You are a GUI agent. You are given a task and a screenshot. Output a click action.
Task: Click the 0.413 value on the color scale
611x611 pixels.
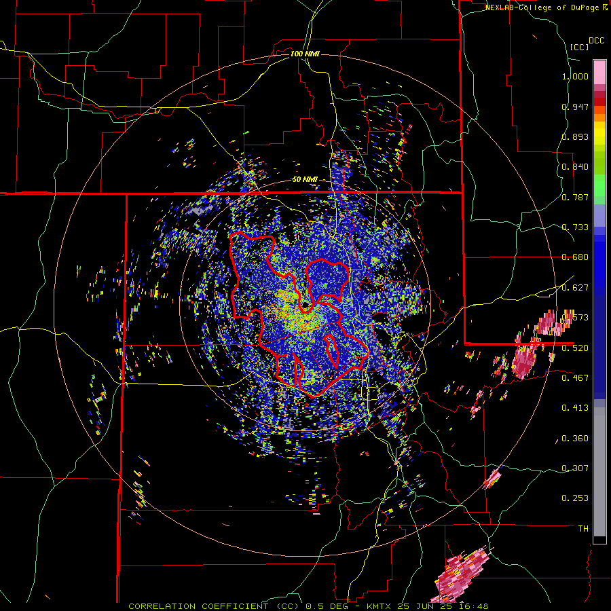(575, 408)
